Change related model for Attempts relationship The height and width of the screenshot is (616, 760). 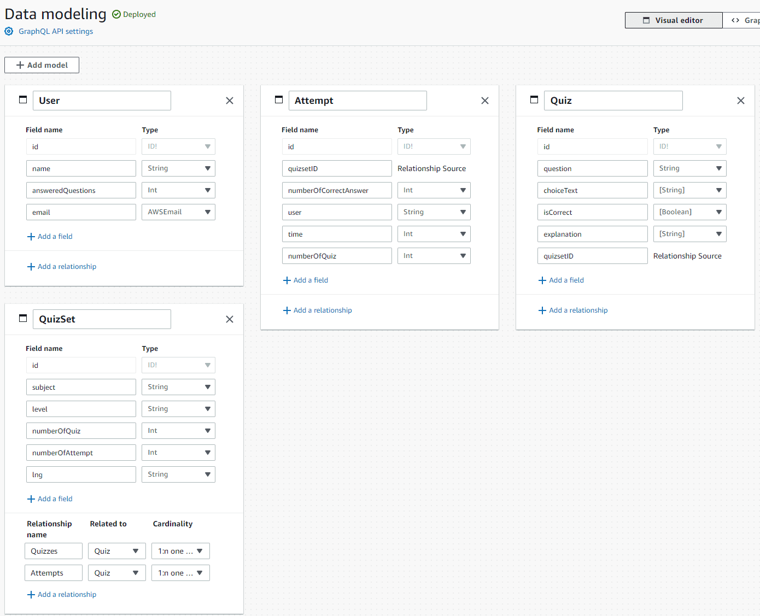point(116,573)
